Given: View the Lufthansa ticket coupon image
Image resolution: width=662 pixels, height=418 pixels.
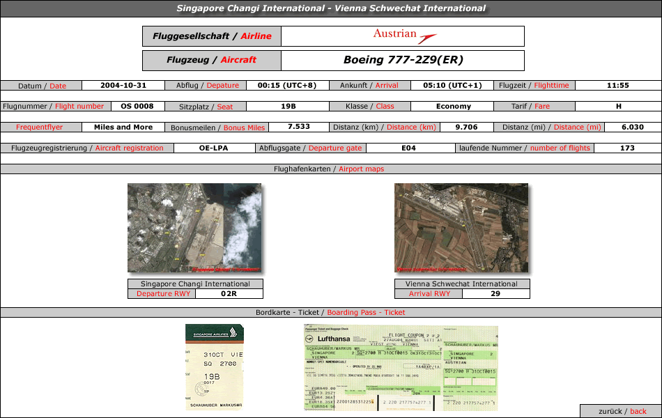Looking at the screenshot, I should coord(401,368).
